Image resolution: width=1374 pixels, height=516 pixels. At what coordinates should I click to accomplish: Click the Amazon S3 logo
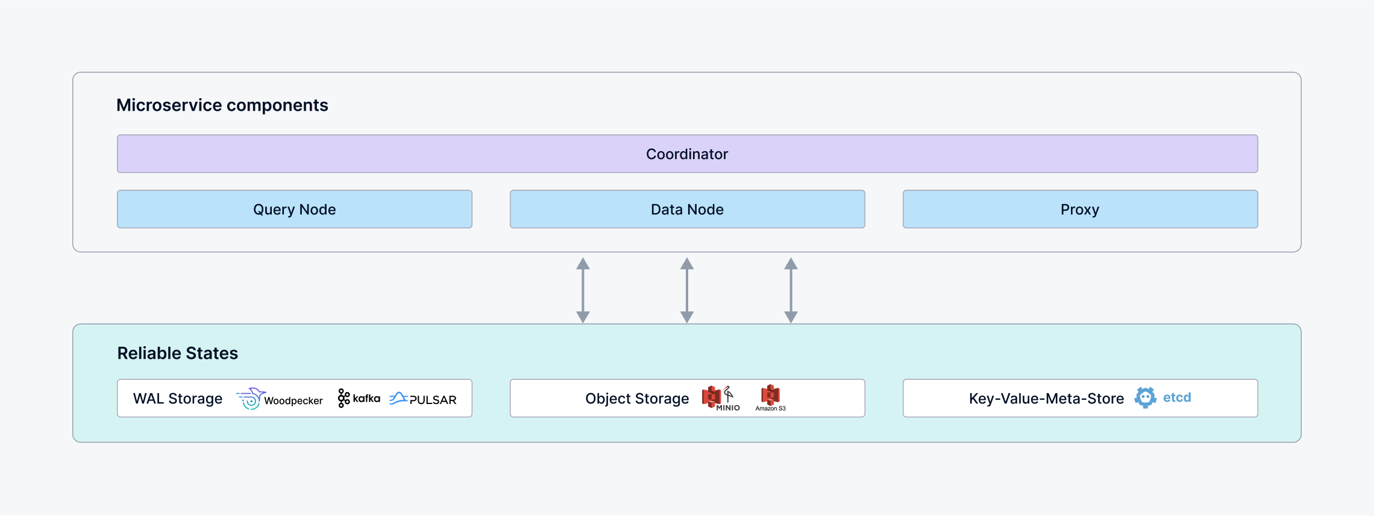(x=770, y=396)
